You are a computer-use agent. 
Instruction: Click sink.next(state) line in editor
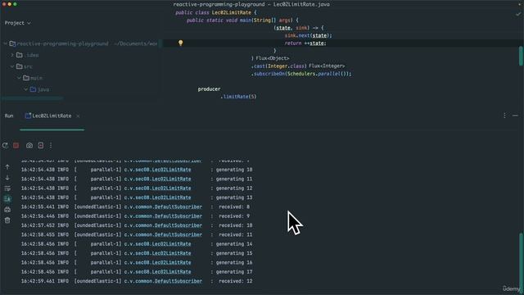tap(308, 35)
